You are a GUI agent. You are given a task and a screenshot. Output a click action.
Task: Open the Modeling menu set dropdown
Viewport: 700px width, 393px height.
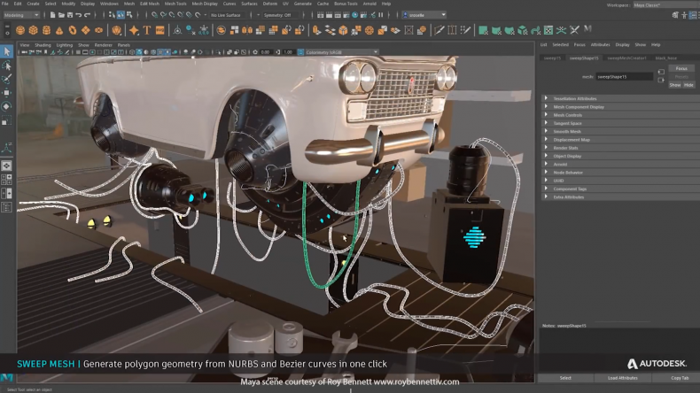pos(21,15)
